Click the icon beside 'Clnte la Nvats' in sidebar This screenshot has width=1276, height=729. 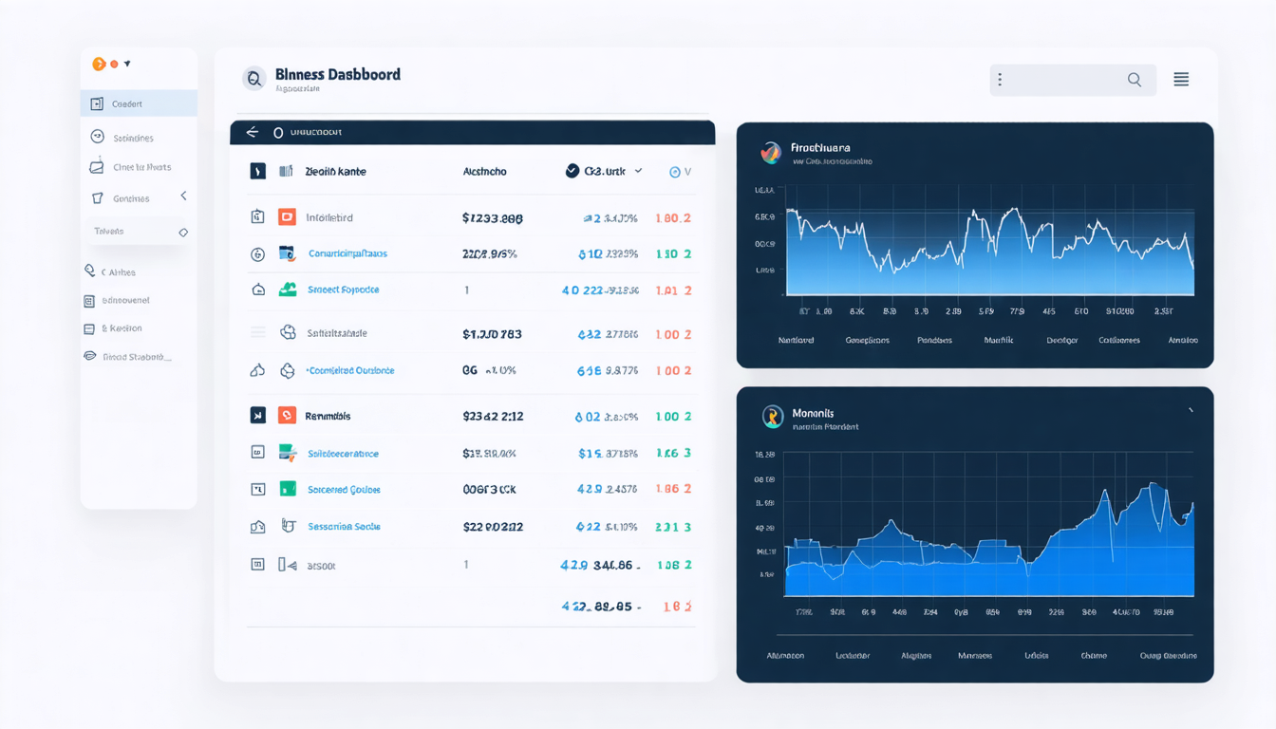point(97,166)
